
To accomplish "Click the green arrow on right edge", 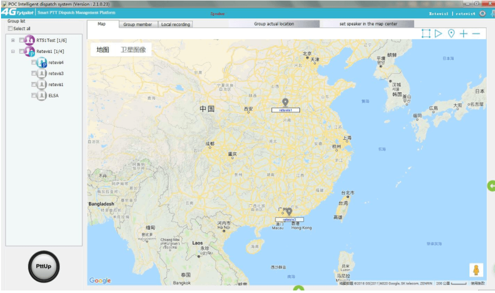I will click(491, 186).
